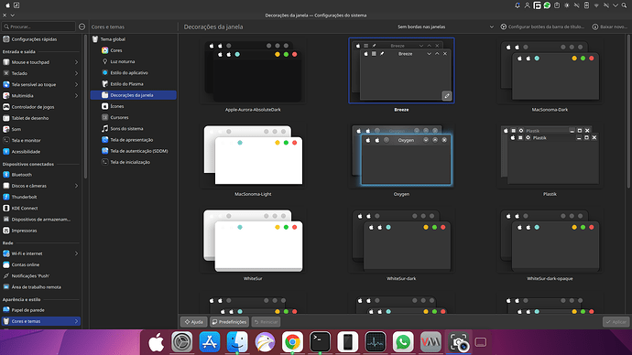Open Cores settings page
The image size is (632, 355).
coord(134,50)
